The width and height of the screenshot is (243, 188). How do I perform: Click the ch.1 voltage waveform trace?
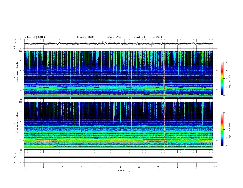(118, 44)
